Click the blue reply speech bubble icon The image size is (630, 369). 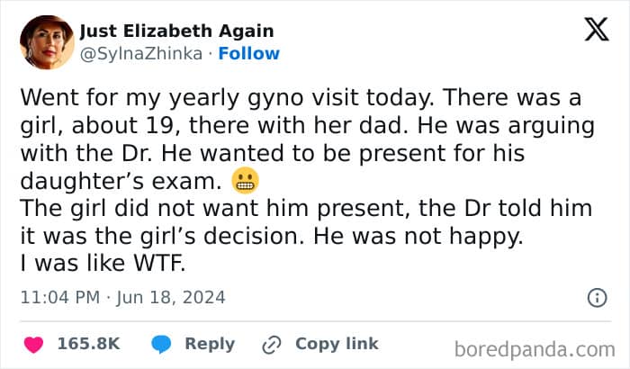tap(162, 344)
